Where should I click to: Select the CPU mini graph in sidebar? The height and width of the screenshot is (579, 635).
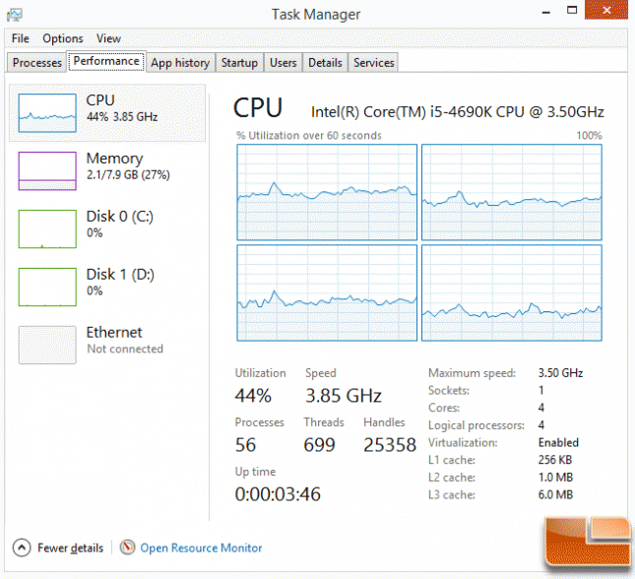[47, 113]
